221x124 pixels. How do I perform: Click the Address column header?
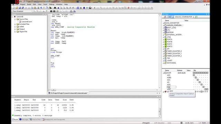tap(180, 70)
